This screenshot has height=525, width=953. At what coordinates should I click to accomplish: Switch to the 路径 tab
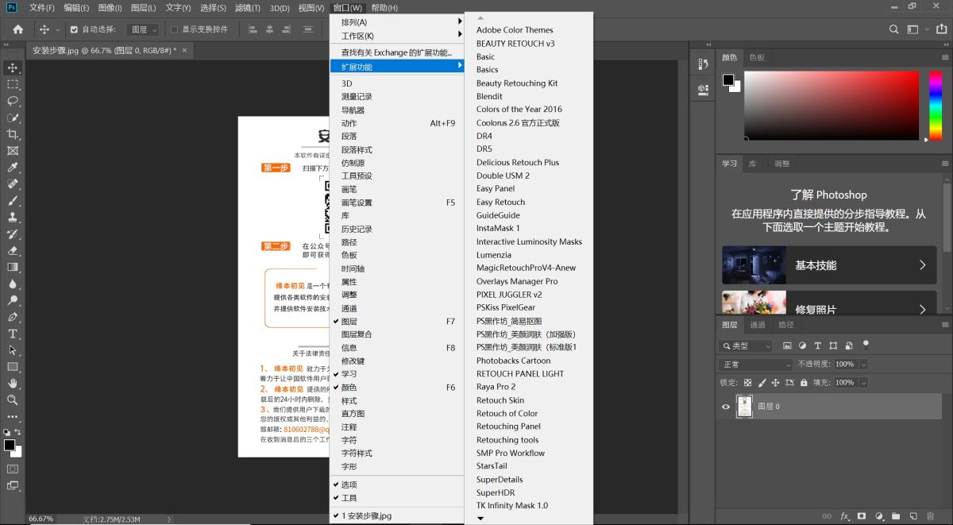[x=786, y=325]
